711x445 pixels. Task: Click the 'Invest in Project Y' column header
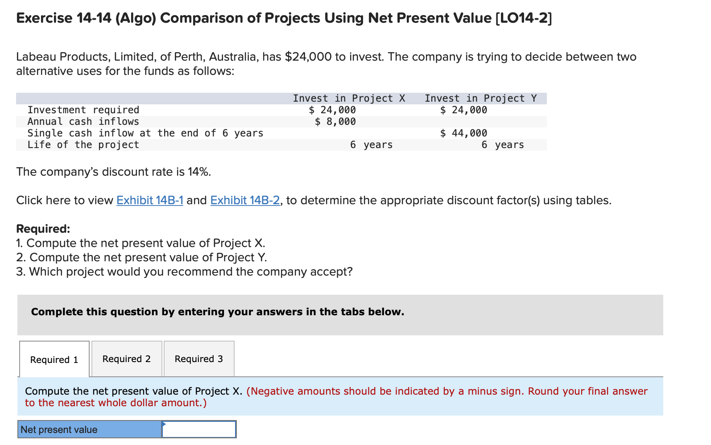tap(481, 98)
